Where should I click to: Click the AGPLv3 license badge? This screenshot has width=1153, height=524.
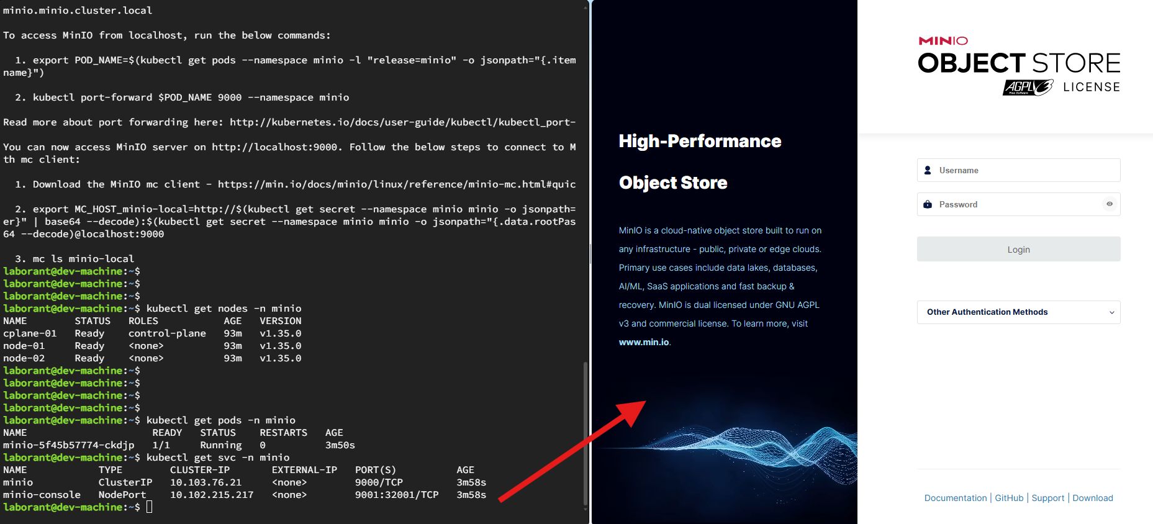coord(1028,88)
